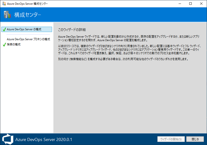The height and width of the screenshot is (145, 207).
Task: Click the 閉じる button
Action: (195, 139)
